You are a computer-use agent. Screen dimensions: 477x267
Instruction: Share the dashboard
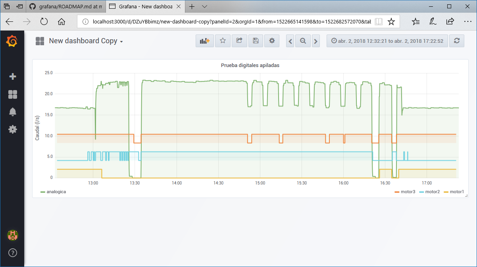(239, 40)
